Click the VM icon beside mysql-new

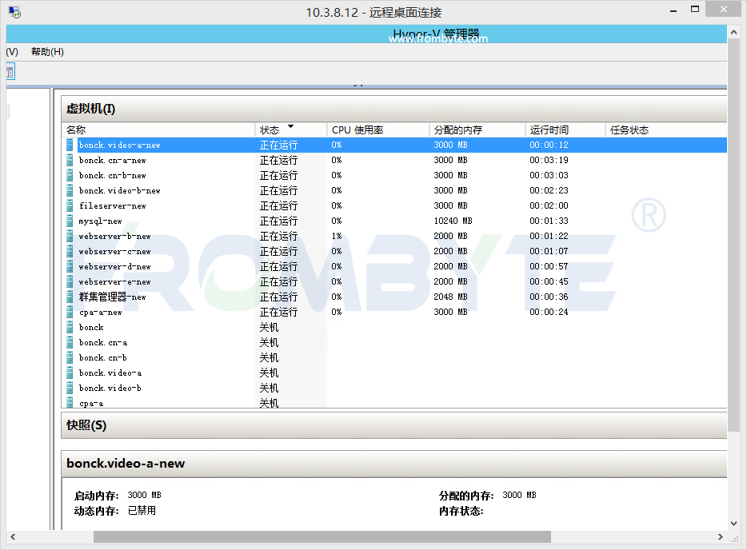(70, 221)
